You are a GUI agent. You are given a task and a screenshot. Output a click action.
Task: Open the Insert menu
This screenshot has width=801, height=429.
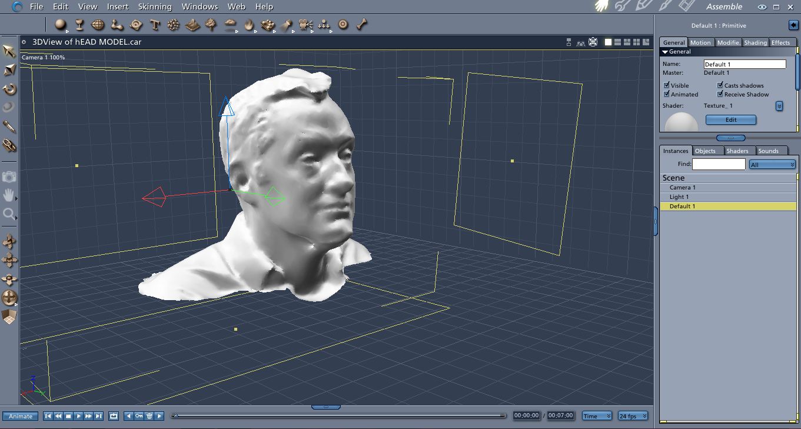point(118,6)
